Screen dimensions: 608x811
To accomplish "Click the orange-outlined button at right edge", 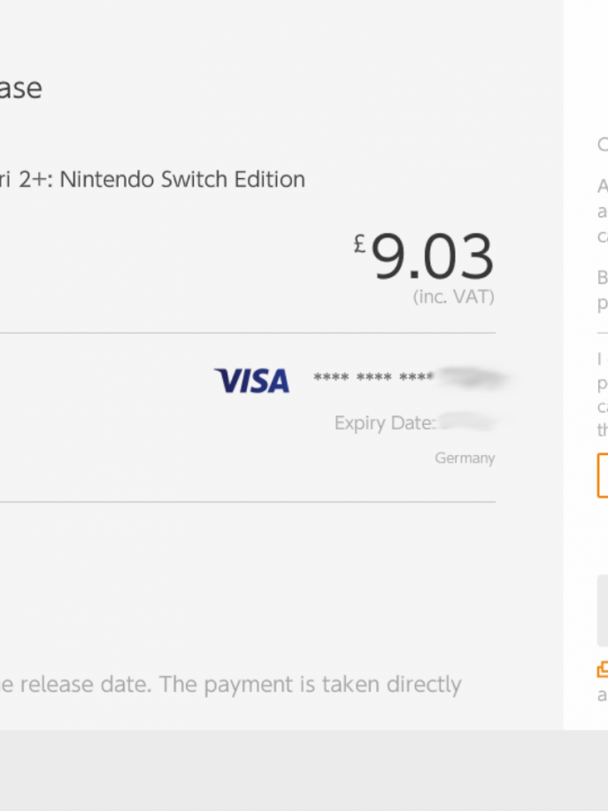I will pos(603,475).
